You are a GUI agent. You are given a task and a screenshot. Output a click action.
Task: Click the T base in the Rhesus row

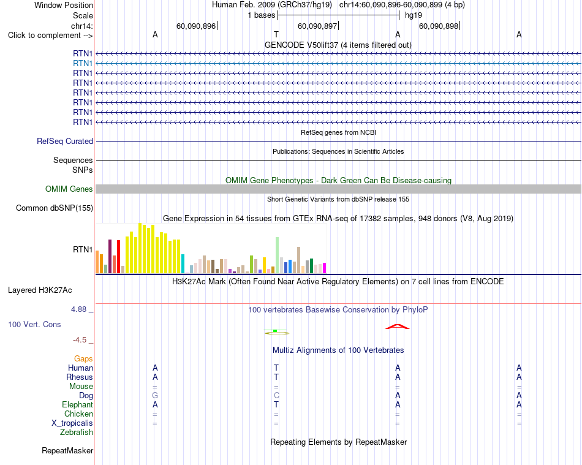coord(276,377)
